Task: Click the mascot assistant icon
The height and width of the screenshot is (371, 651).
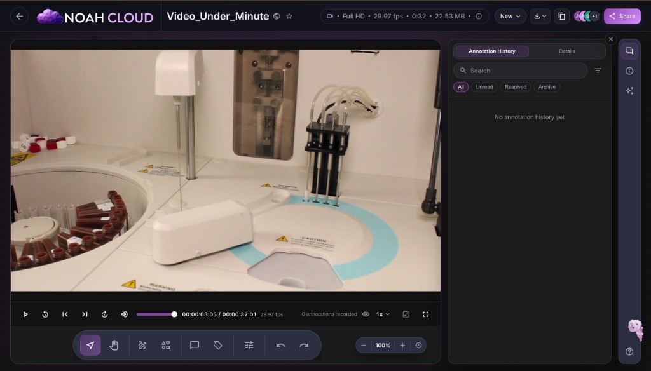Action: (635, 329)
